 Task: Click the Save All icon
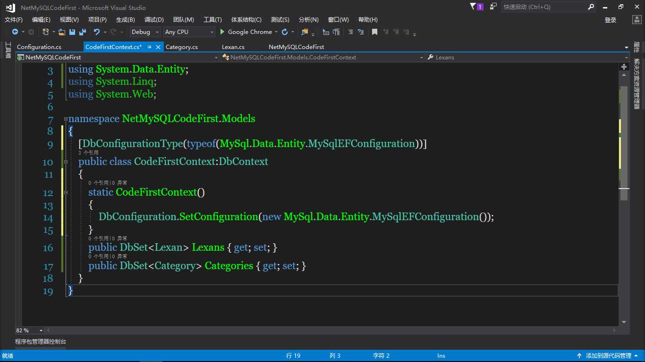83,32
